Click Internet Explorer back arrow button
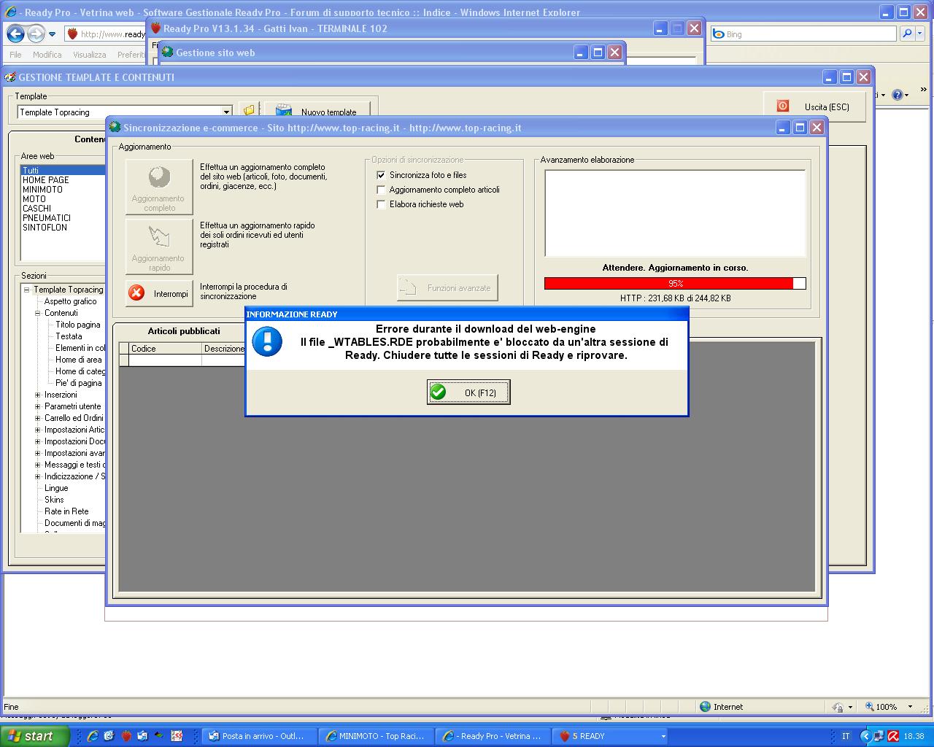934x747 pixels. (x=15, y=34)
